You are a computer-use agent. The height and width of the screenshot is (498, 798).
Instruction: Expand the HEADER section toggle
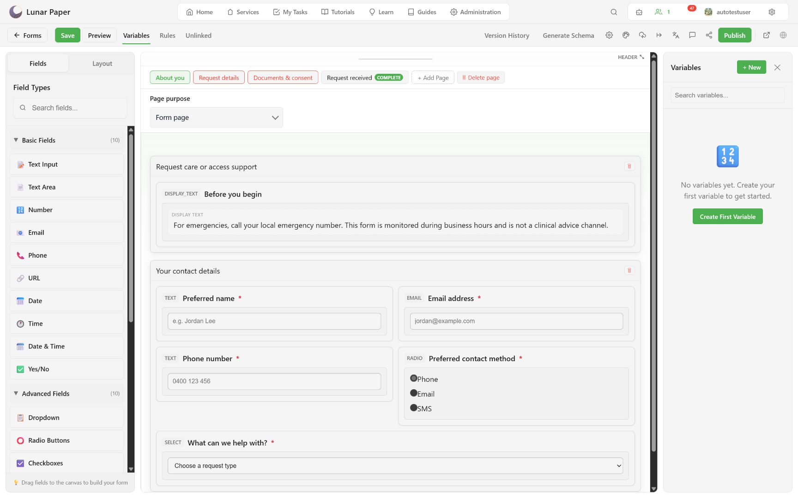[x=631, y=57]
